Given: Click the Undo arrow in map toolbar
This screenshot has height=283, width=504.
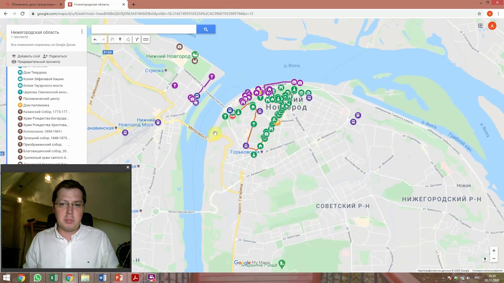Looking at the screenshot, I should coord(95,39).
